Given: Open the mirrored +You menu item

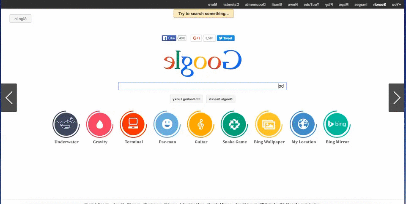Looking at the screenshot, I should [396, 4].
